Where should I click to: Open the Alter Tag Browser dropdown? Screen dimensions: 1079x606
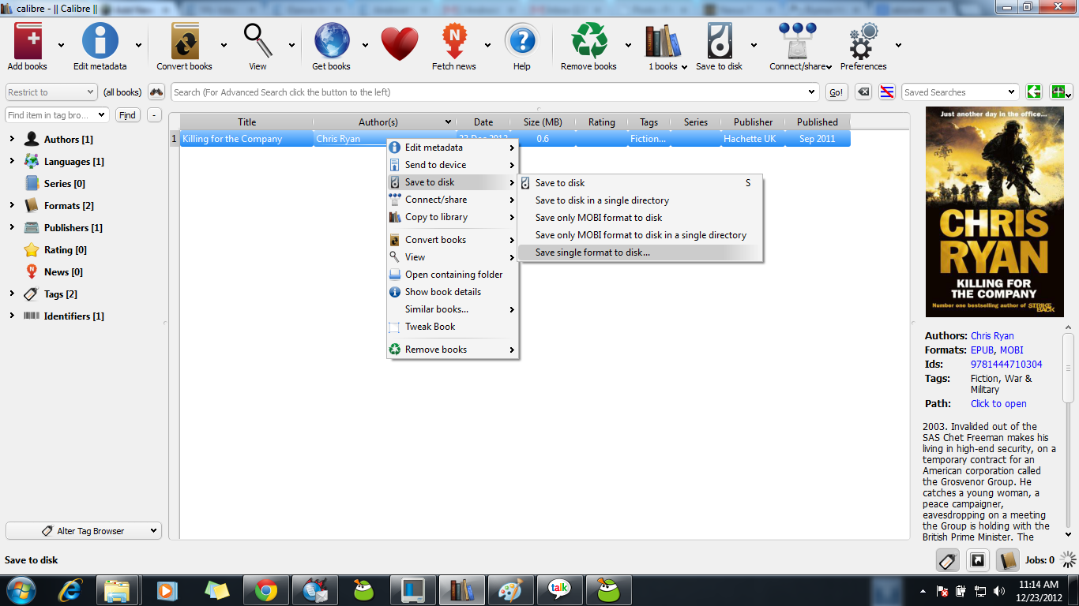tap(83, 530)
